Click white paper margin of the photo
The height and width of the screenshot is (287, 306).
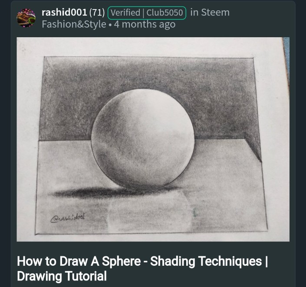(153, 46)
